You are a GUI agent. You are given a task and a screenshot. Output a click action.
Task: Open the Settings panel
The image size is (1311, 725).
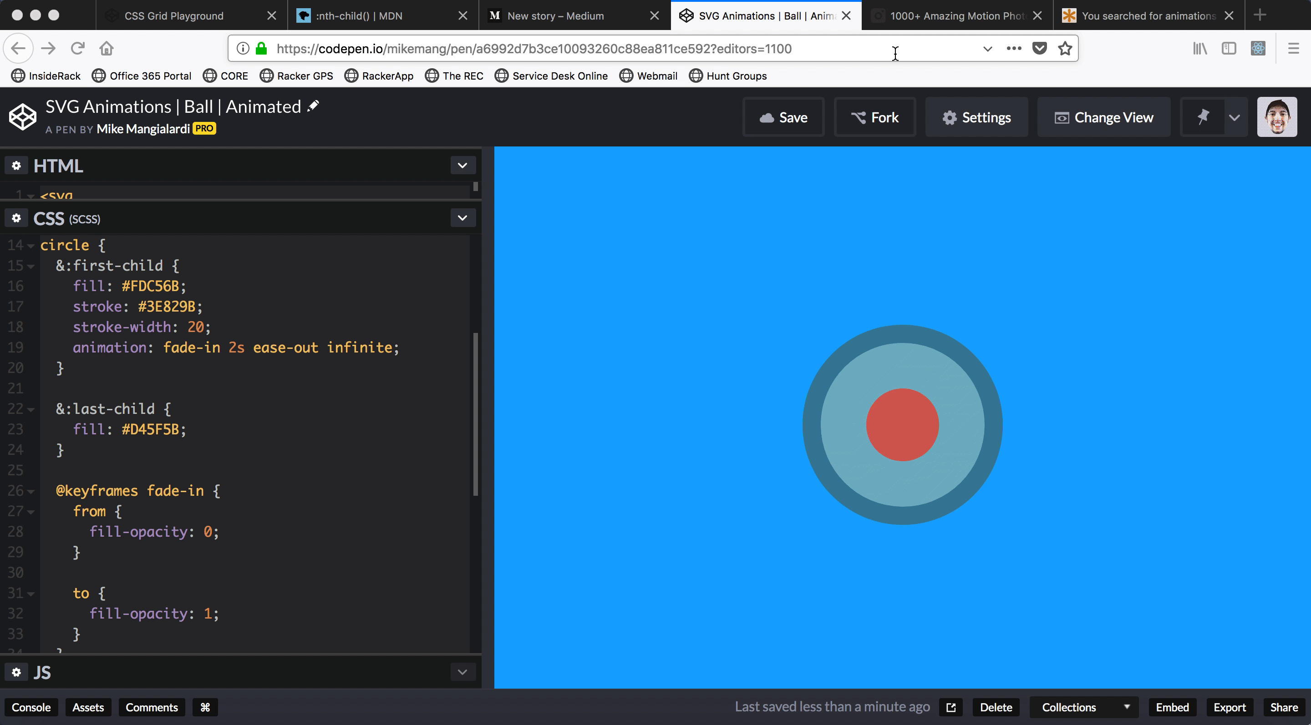(976, 117)
